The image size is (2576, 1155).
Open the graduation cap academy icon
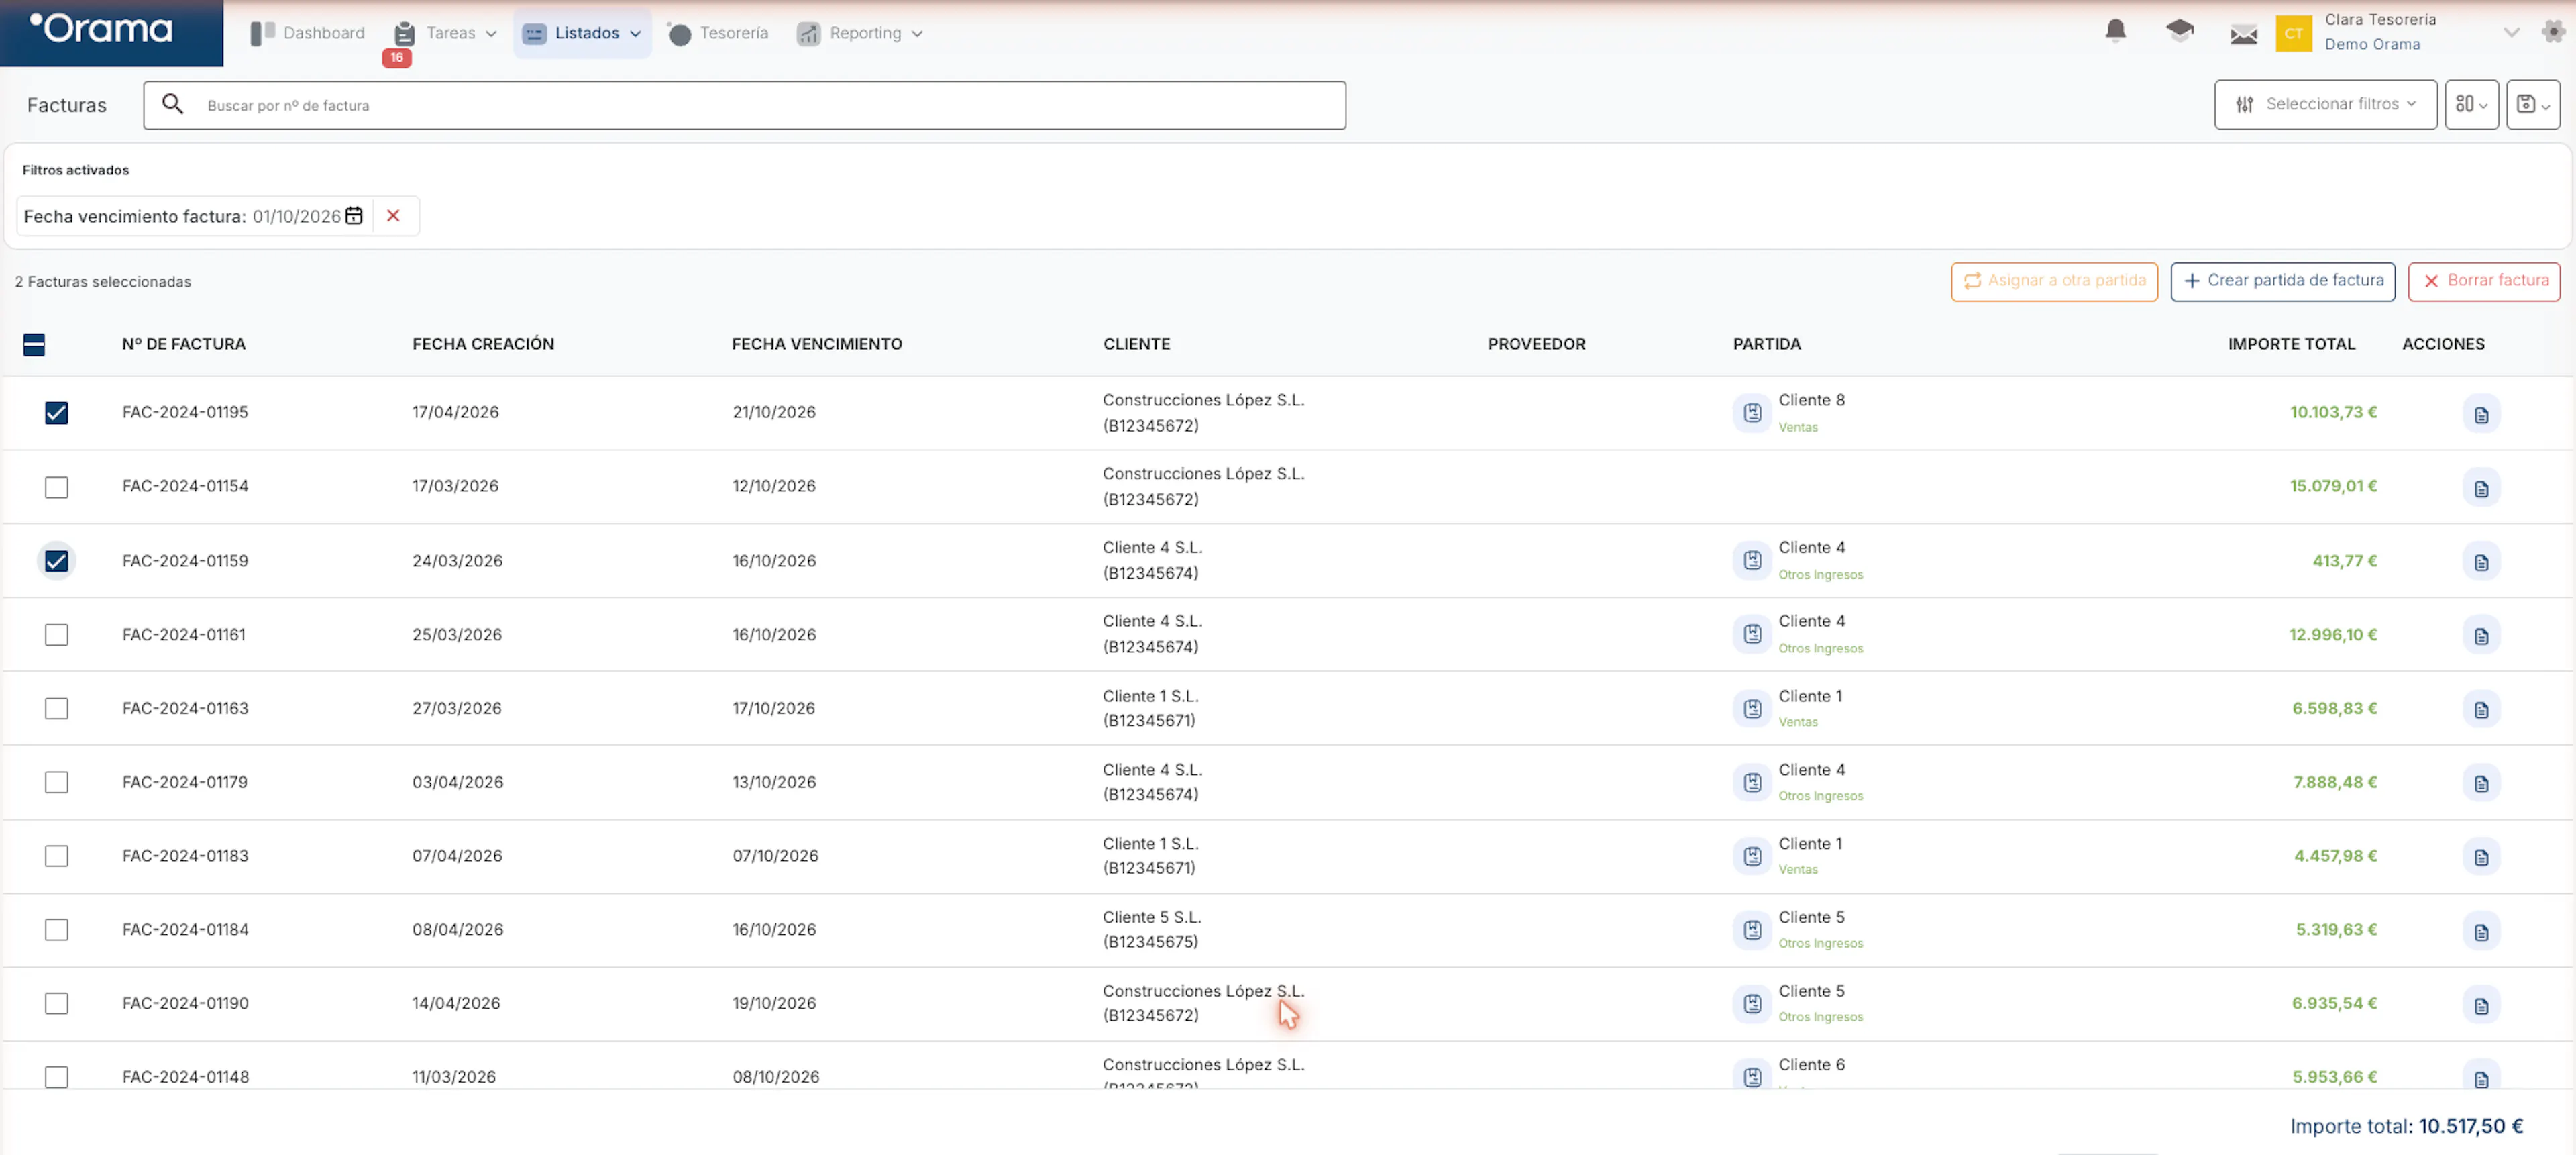pos(2179,31)
